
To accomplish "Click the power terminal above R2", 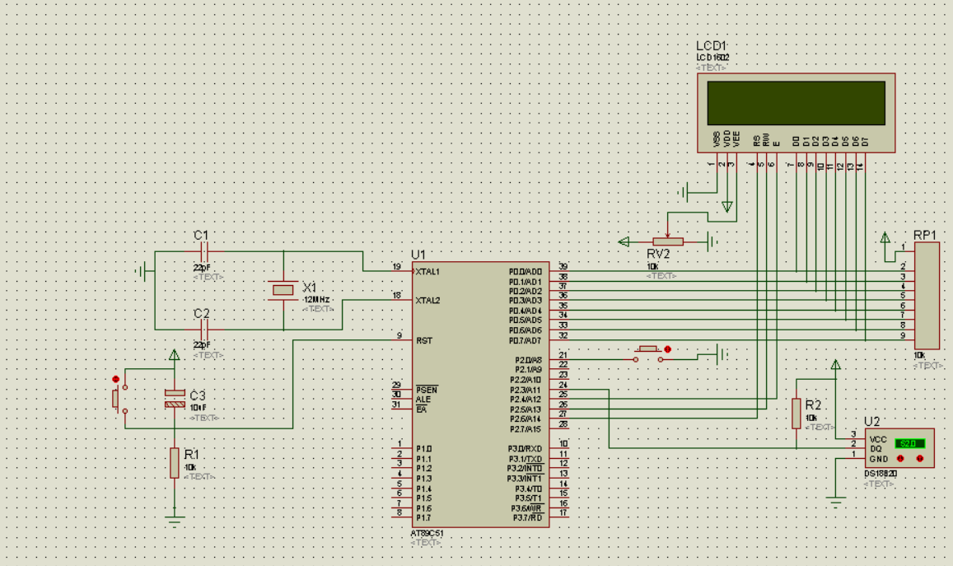I will 836,365.
